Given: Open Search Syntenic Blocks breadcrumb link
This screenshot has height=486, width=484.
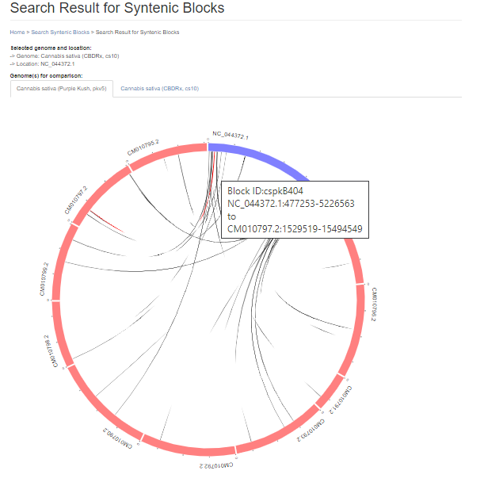Looking at the screenshot, I should [59, 33].
